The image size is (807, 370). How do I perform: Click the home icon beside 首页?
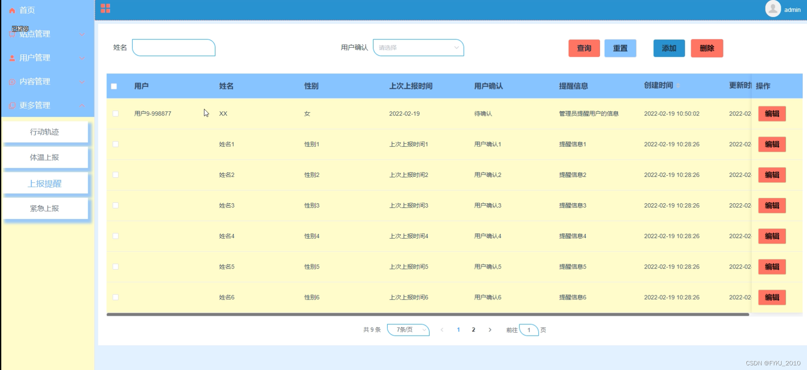(12, 10)
